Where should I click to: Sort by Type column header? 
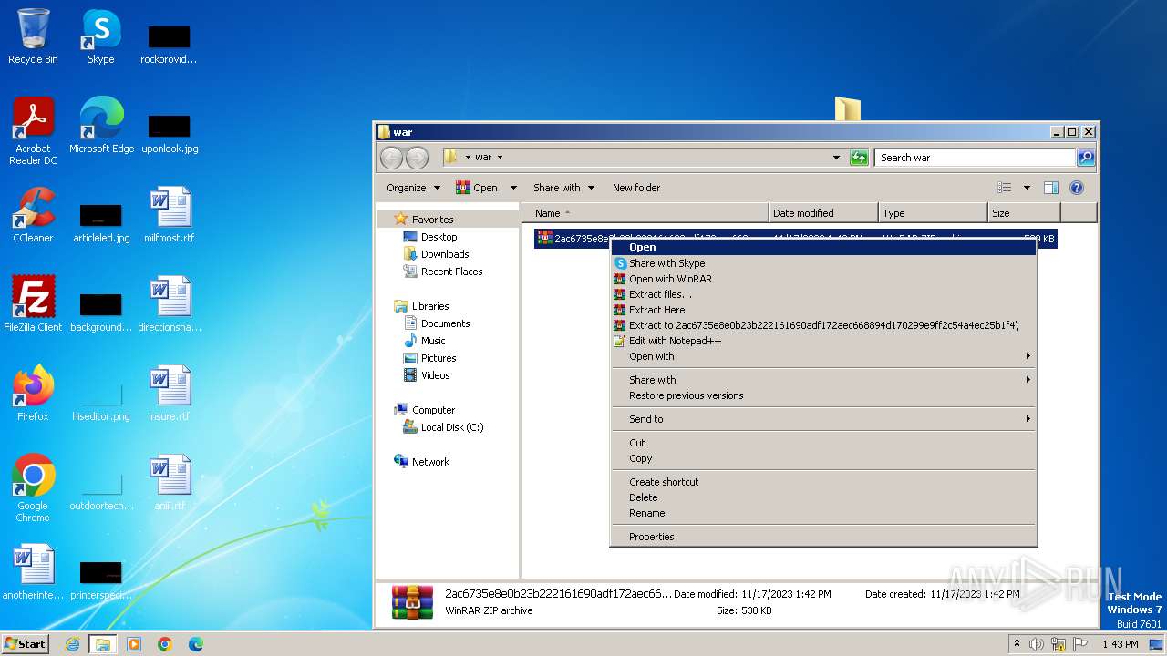[x=933, y=213]
